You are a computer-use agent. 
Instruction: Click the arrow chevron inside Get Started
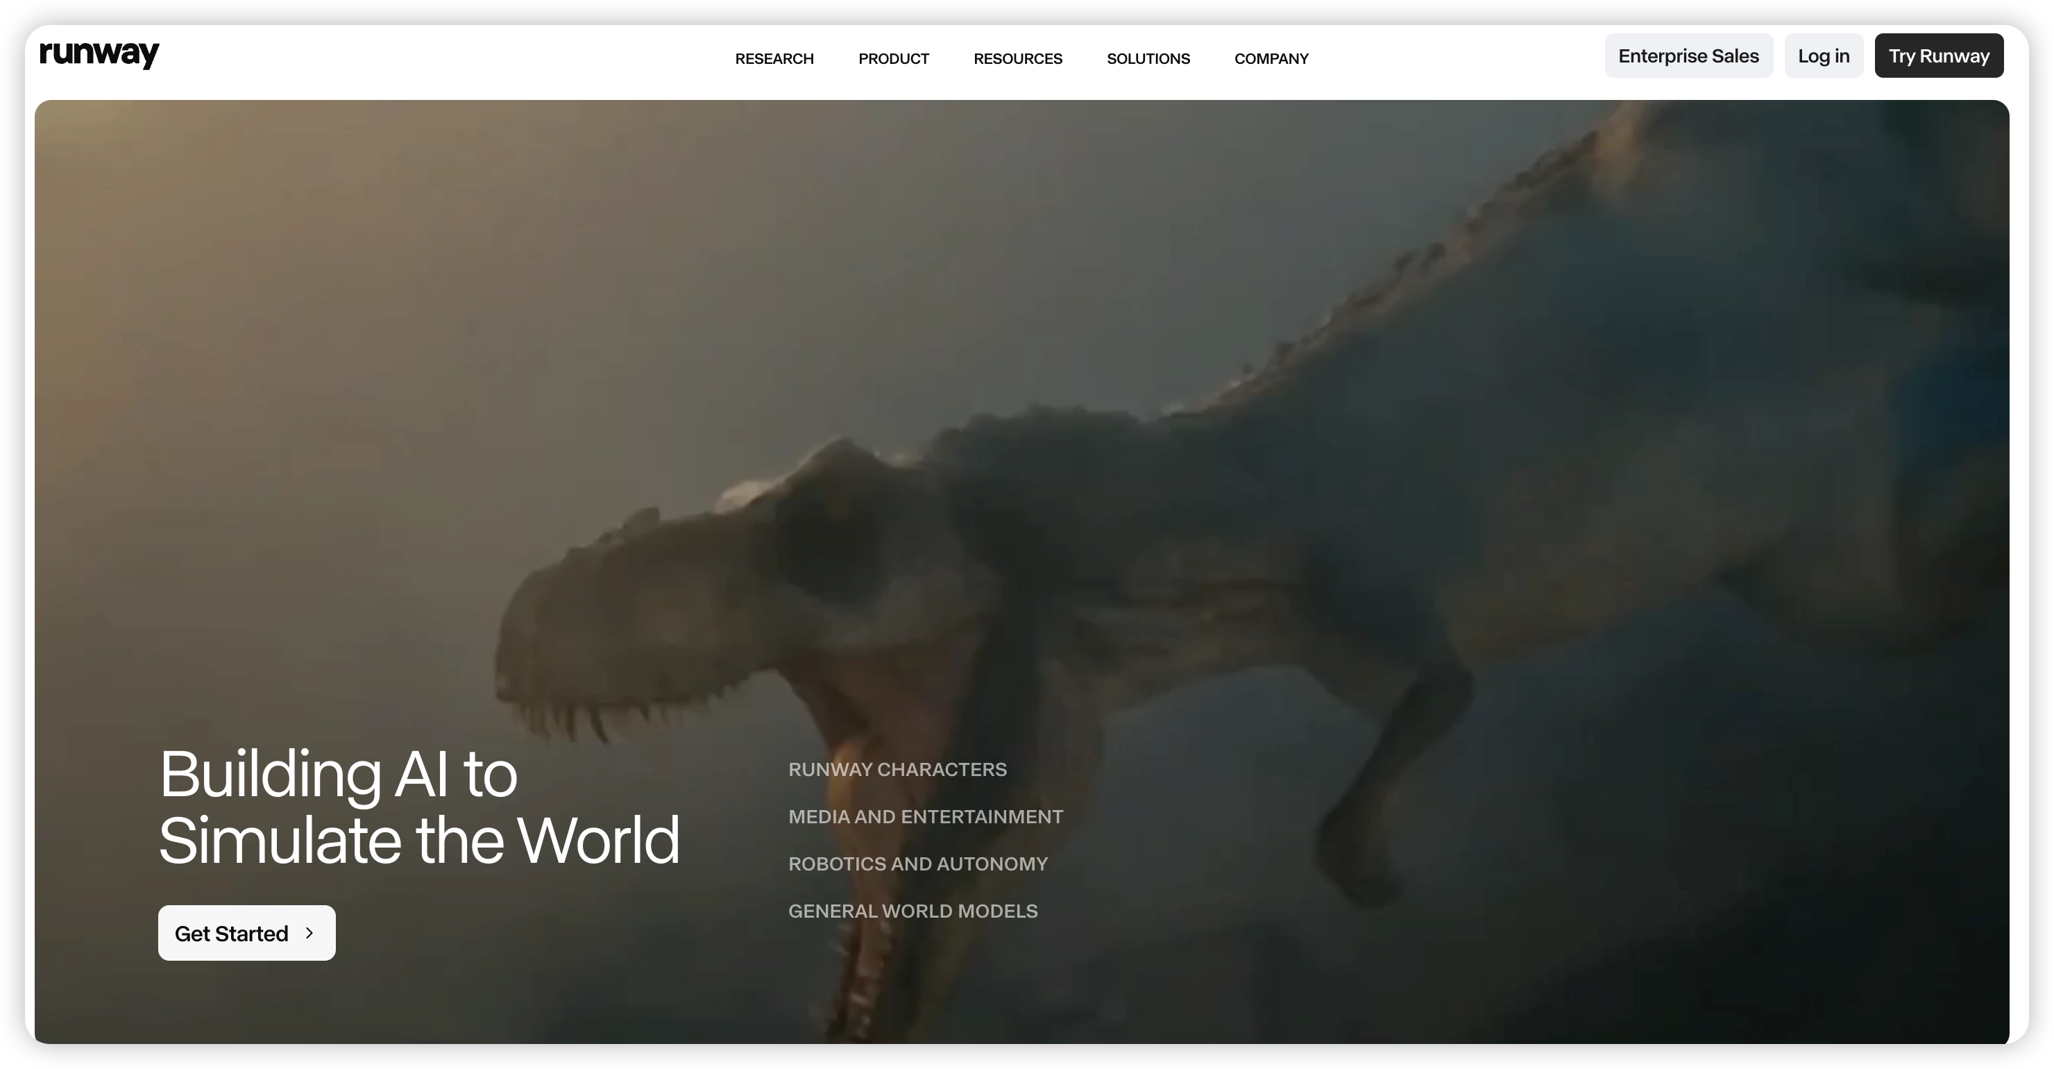(309, 932)
